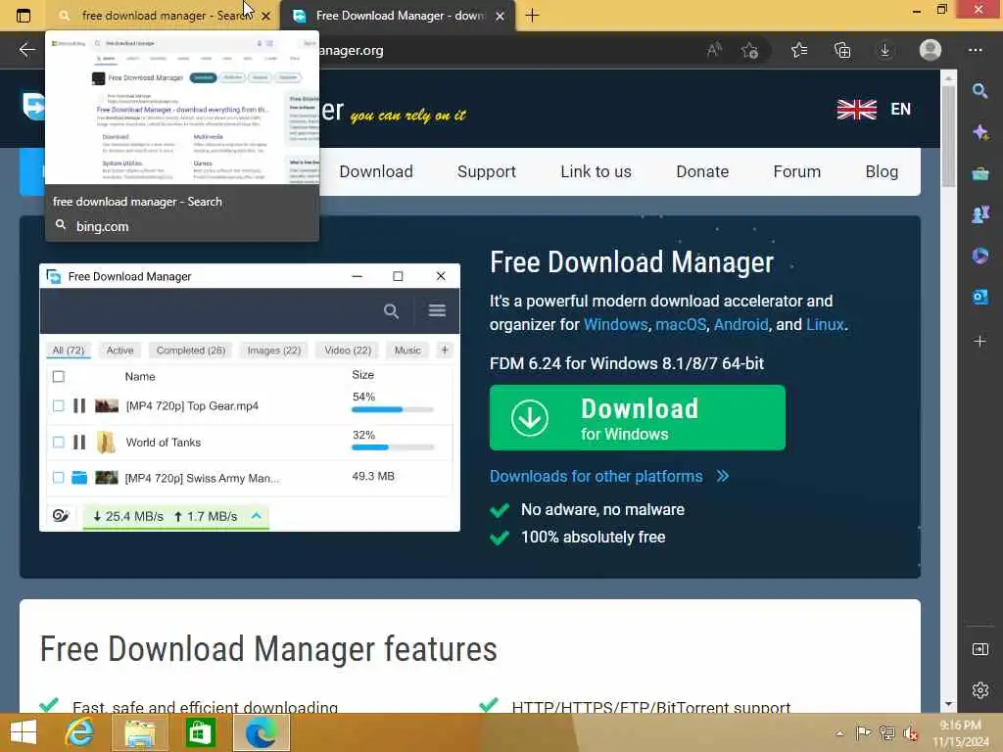Screen dimensions: 1003x752
Task: Switch to the free download manager Search tab
Action: [x=164, y=16]
